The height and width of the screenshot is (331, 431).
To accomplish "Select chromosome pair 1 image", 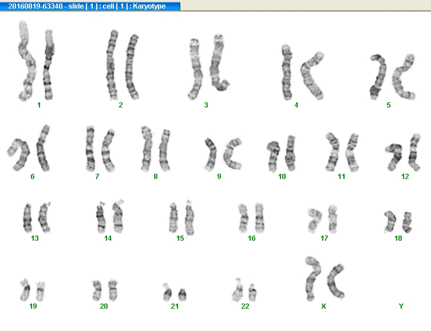I will pos(36,61).
